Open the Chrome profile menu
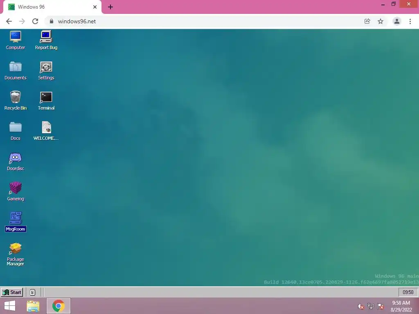The image size is (419, 314). [x=397, y=21]
